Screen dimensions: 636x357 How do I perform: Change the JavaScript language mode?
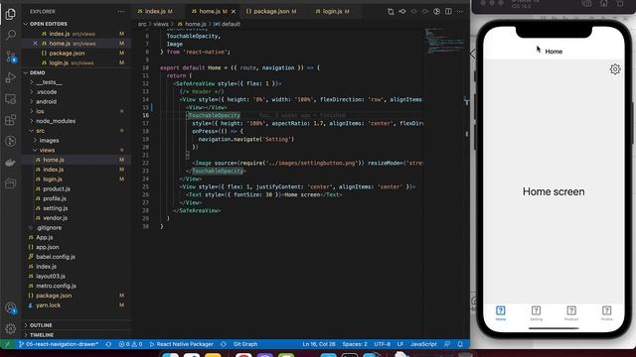coord(423,344)
